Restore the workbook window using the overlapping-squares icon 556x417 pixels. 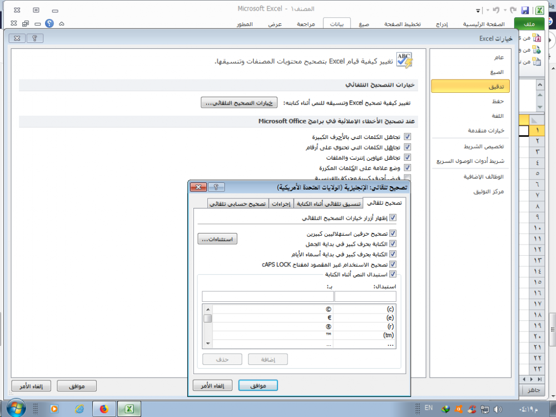[x=26, y=24]
